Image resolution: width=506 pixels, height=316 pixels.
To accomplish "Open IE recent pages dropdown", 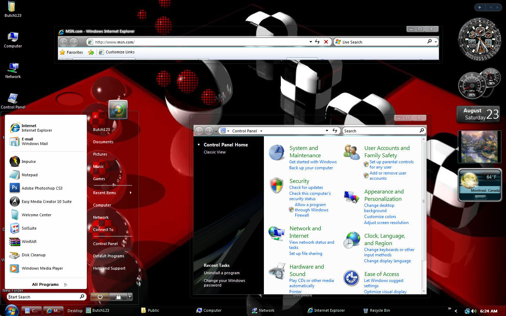I will tap(82, 42).
